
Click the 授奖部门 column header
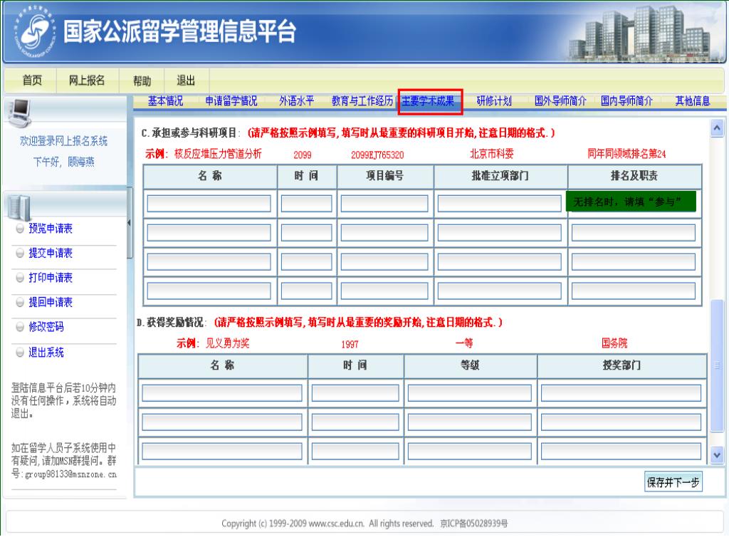(x=622, y=365)
